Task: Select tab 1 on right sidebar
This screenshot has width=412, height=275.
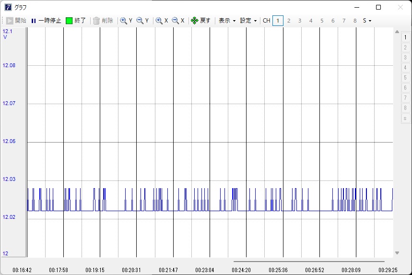Action: click(x=405, y=37)
